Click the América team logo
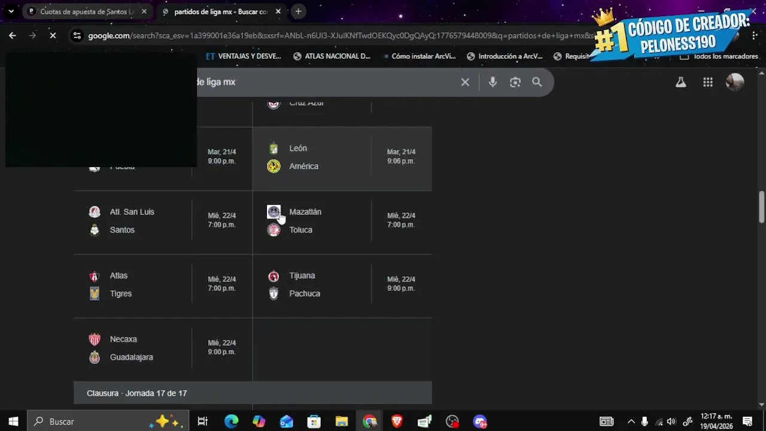This screenshot has height=431, width=766. [x=273, y=166]
